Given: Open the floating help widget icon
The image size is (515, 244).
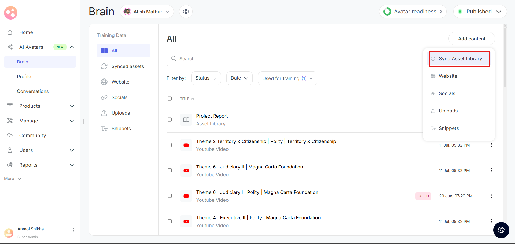Looking at the screenshot, I should pyautogui.click(x=501, y=230).
